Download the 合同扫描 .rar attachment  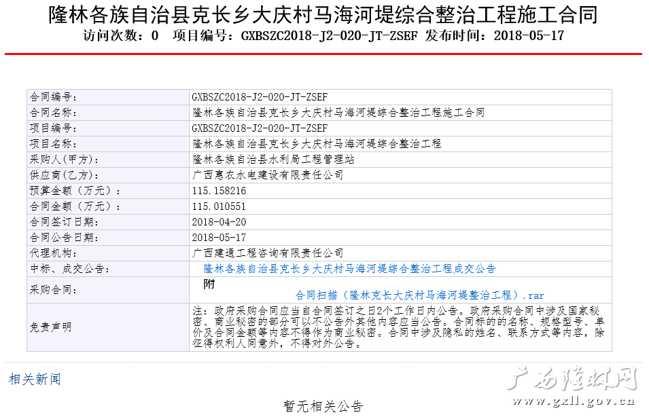click(419, 295)
